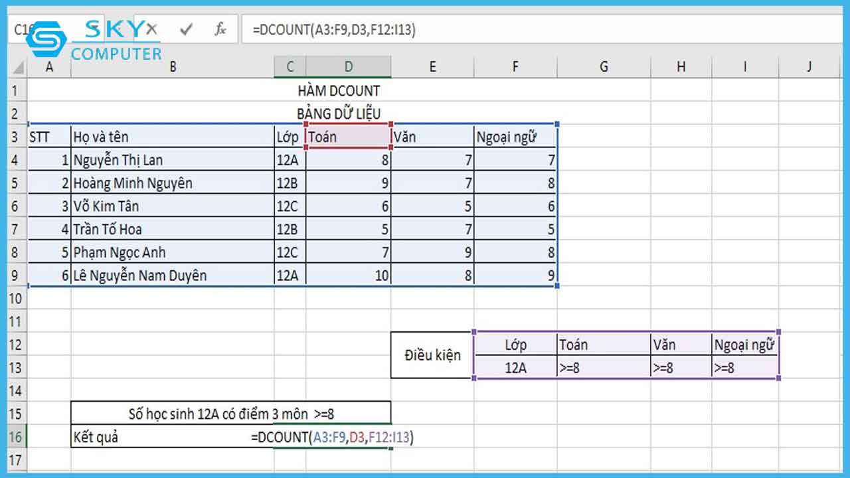Select class cell 12A for Nguyễn Thị Lan

tap(290, 160)
